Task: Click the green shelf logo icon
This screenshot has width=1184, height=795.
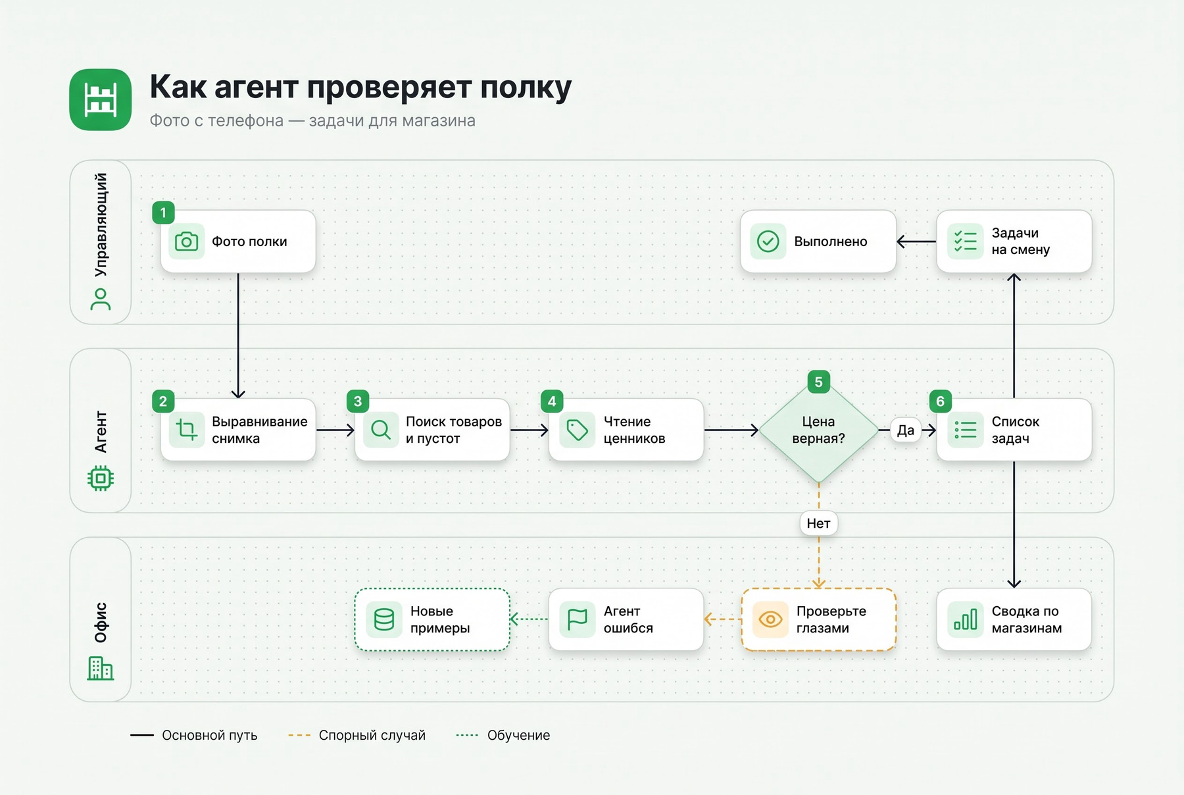Action: [x=101, y=99]
